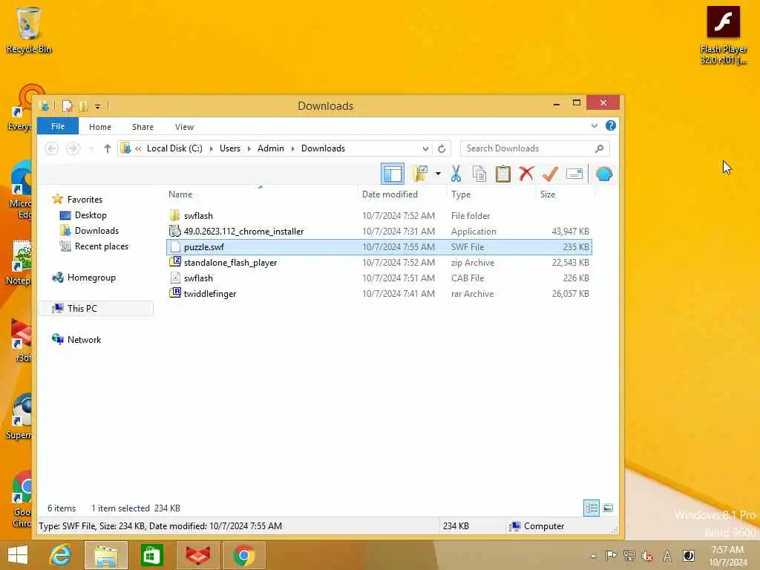Switch to the Share ribbon tab
The height and width of the screenshot is (570, 760).
[142, 126]
